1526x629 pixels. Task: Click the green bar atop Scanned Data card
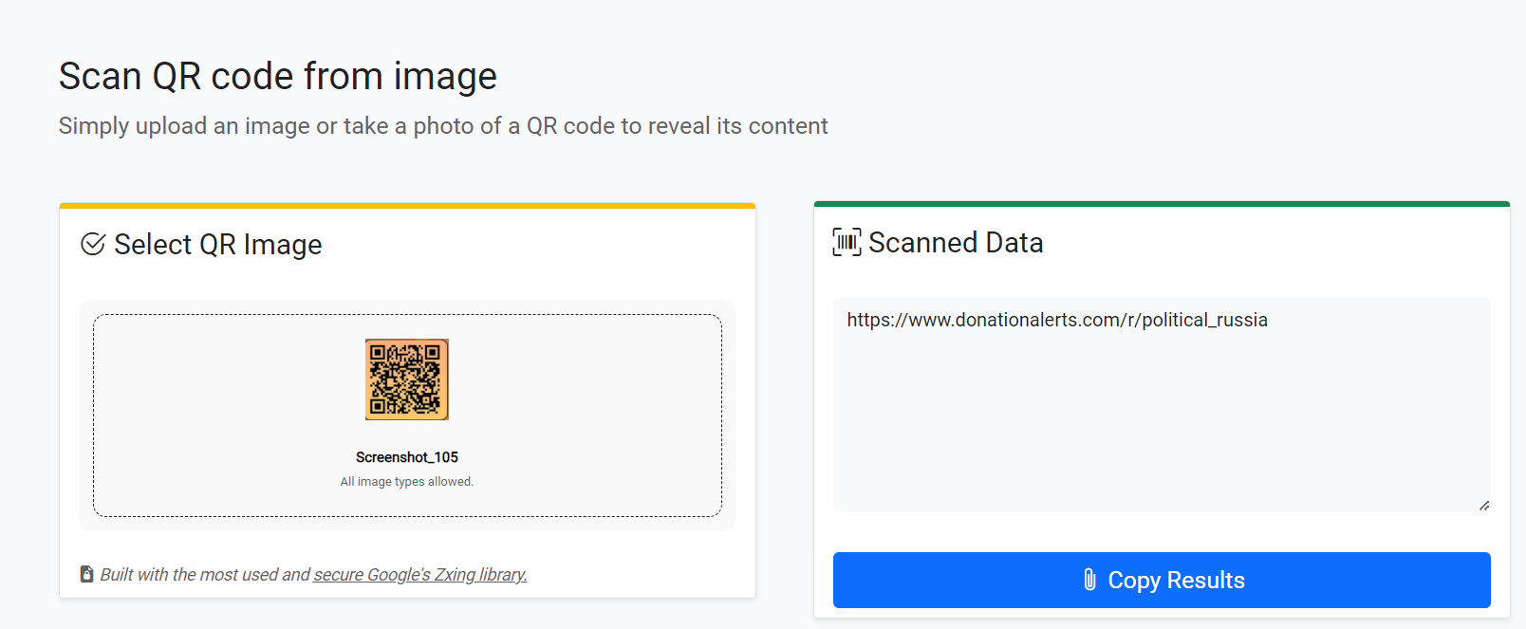pyautogui.click(x=1162, y=203)
